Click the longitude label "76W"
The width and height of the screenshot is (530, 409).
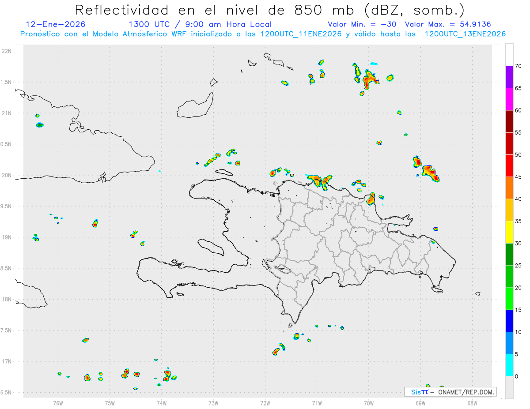58,403
